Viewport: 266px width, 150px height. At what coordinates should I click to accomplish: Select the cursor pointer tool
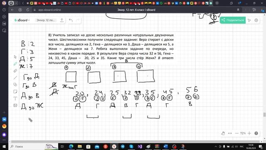tap(15, 57)
